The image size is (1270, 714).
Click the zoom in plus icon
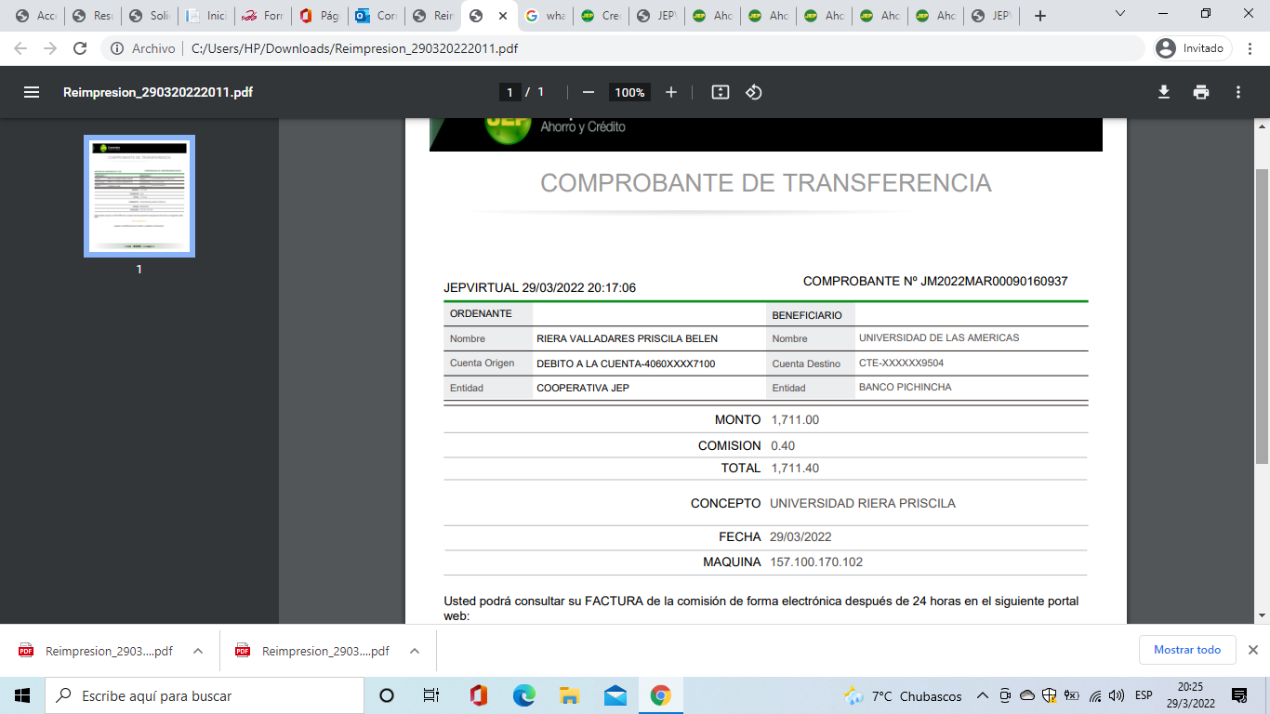point(671,92)
